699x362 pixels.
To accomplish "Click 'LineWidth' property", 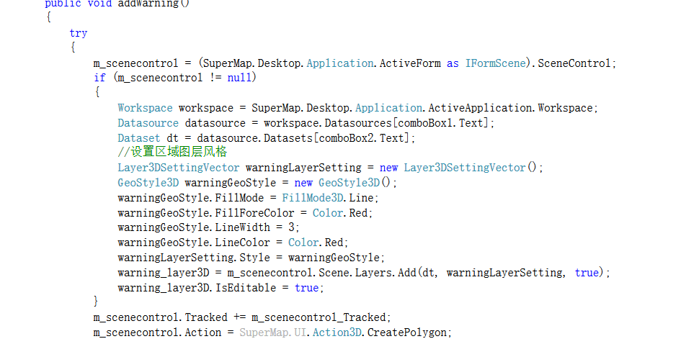I will 243,227.
